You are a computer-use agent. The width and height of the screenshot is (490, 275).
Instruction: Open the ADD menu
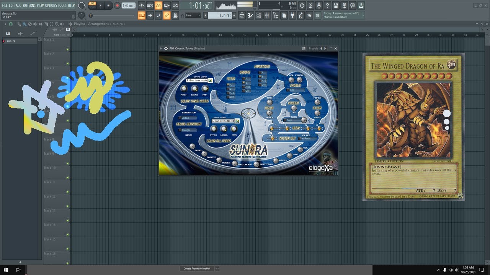19,6
